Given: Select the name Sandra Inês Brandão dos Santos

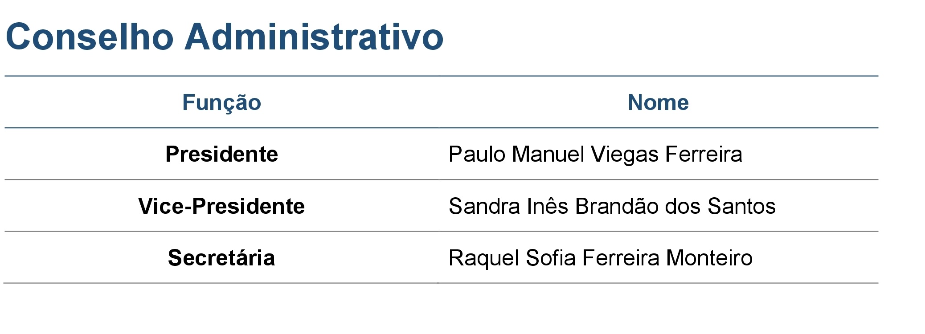Looking at the screenshot, I should 612,206.
